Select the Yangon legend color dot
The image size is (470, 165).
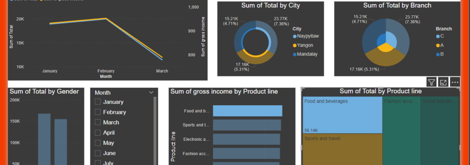[x=294, y=45]
